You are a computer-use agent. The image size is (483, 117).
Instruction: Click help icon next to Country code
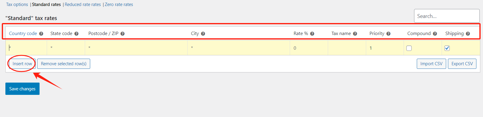[x=41, y=34]
